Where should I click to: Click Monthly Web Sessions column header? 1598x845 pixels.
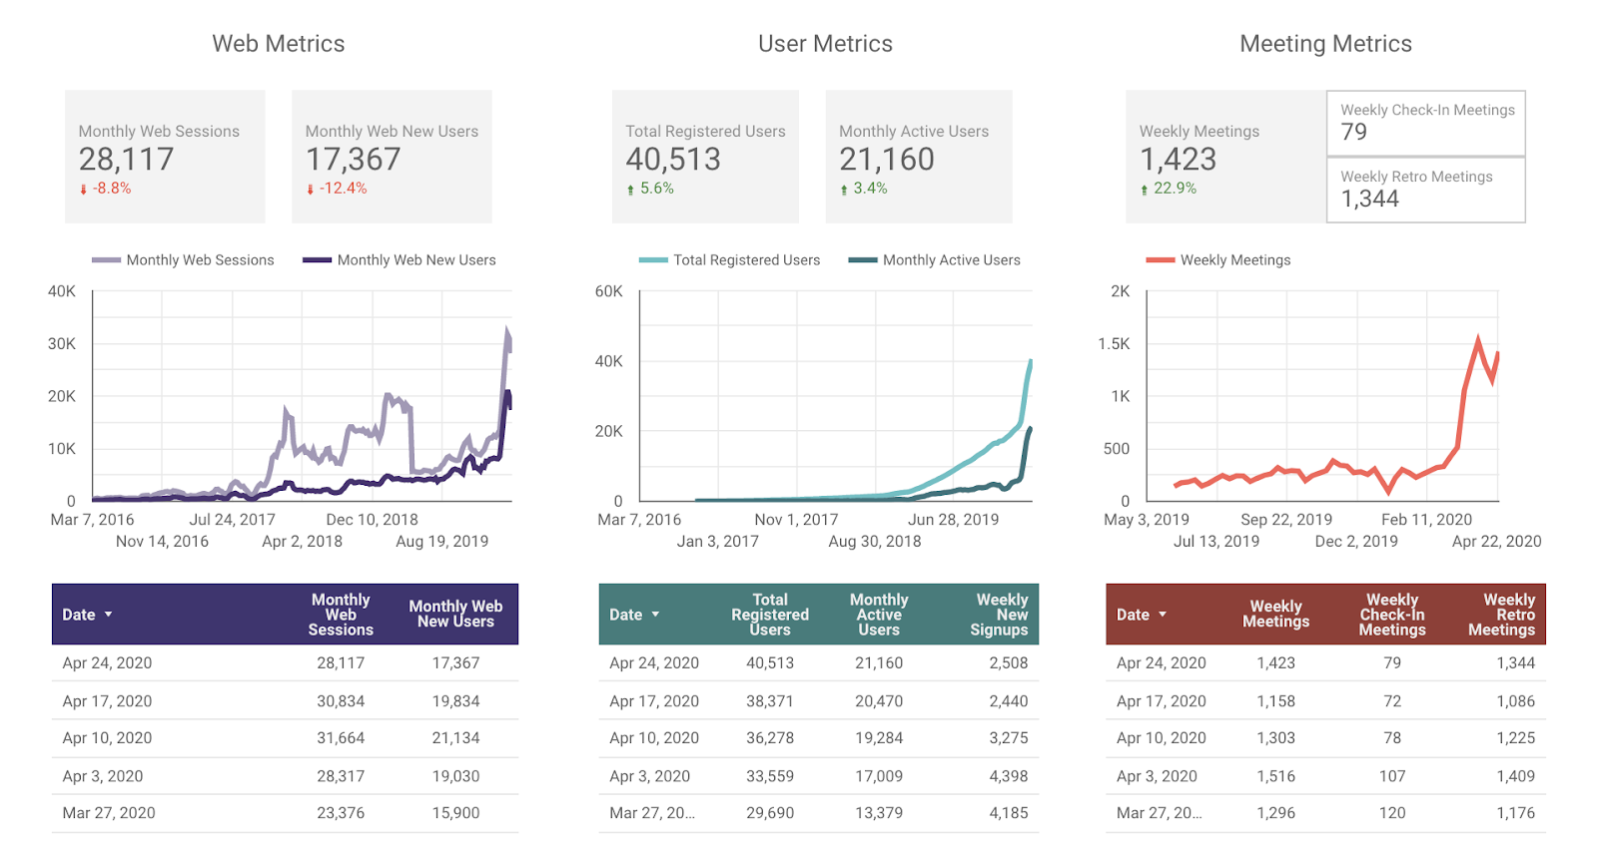(x=341, y=615)
